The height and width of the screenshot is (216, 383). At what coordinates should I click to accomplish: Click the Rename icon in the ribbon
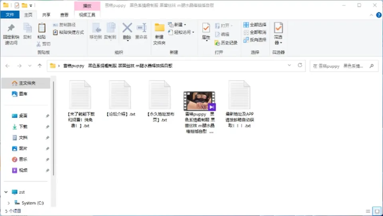(141, 28)
